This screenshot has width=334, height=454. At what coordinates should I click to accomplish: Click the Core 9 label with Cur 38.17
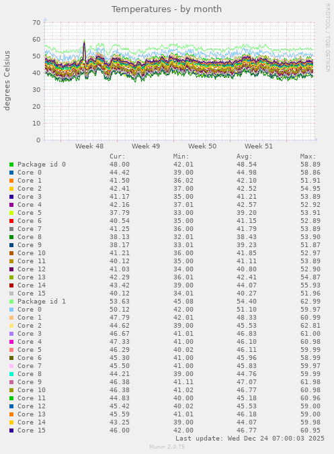(x=30, y=245)
